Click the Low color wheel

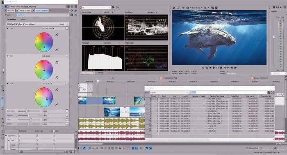tap(44, 42)
